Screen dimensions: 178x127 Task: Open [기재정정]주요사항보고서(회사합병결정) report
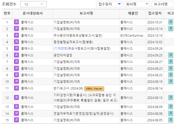tap(82, 49)
